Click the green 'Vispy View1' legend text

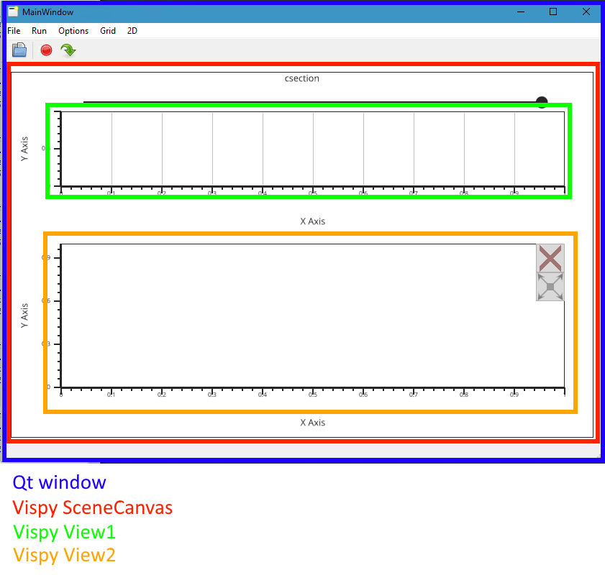click(x=63, y=532)
